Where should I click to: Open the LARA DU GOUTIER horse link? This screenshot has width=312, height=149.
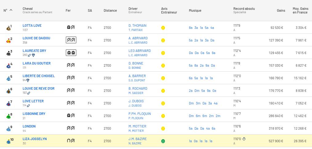click(37, 63)
